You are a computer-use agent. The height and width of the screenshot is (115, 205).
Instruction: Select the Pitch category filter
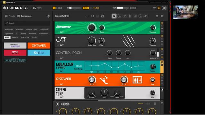point(7,37)
